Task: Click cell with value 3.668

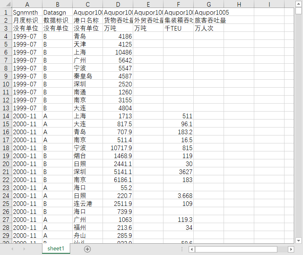Action: [178, 196]
